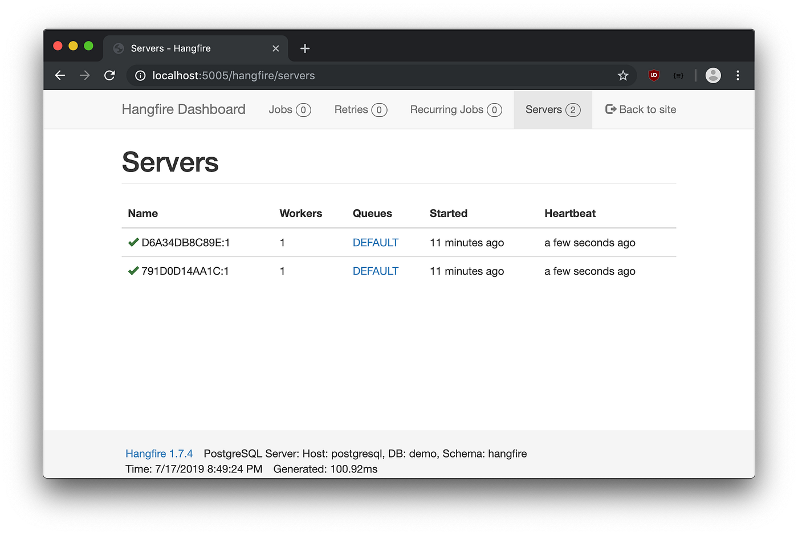Screen dimensions: 798x535
Task: Open the uBlock Origin extension icon
Action: coord(654,75)
